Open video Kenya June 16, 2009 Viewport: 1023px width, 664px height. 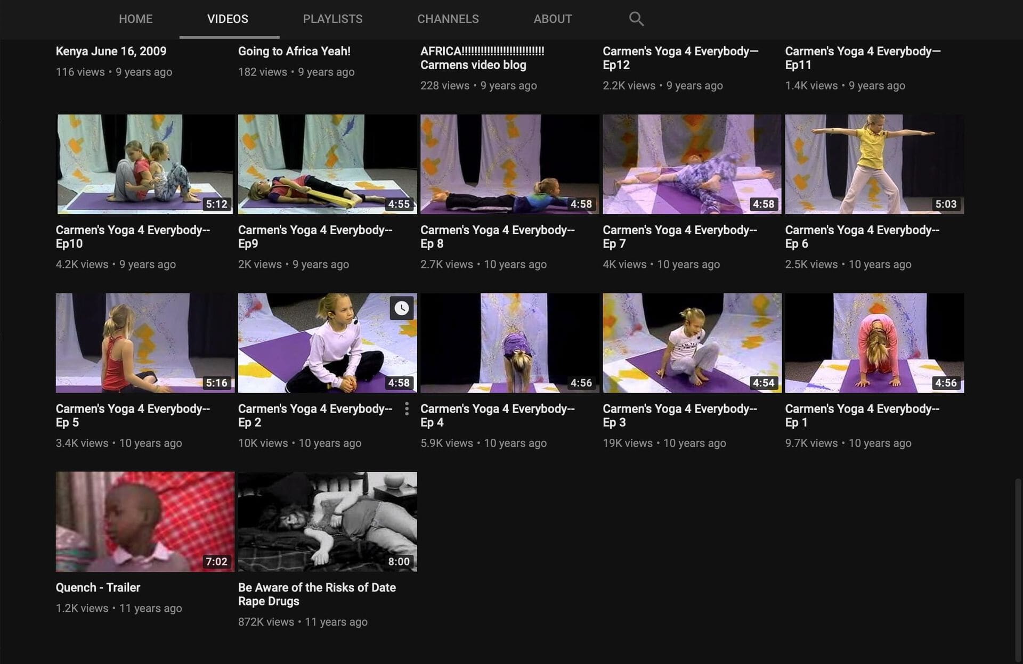coord(111,51)
